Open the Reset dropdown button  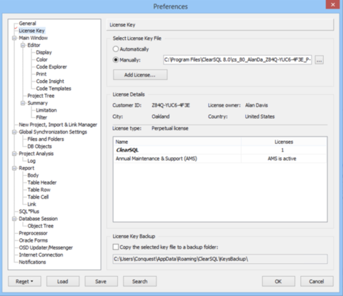pos(24,282)
